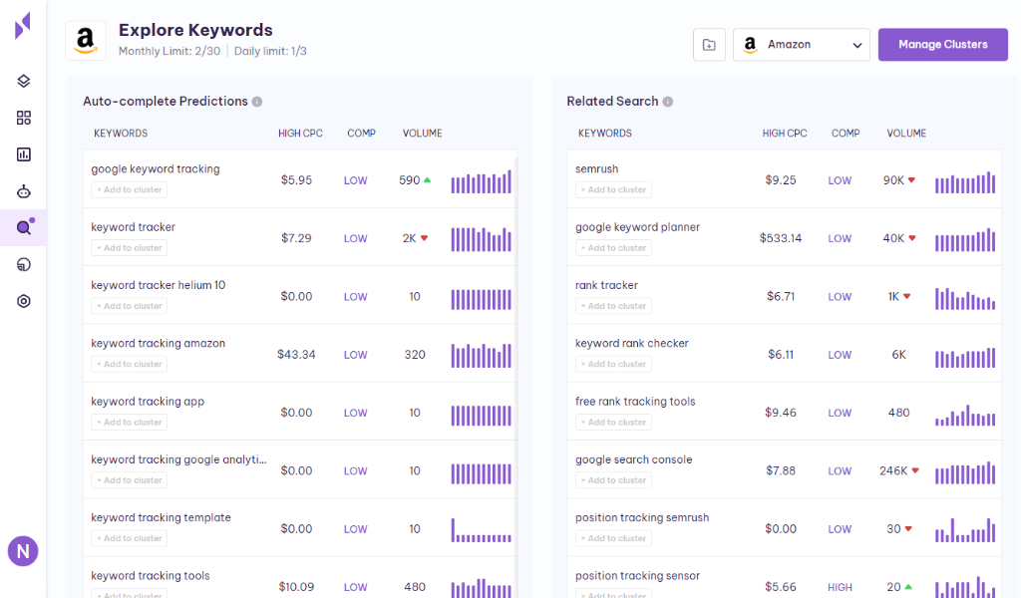Open the bar chart reports sidebar icon
The width and height of the screenshot is (1021, 598).
pos(24,154)
